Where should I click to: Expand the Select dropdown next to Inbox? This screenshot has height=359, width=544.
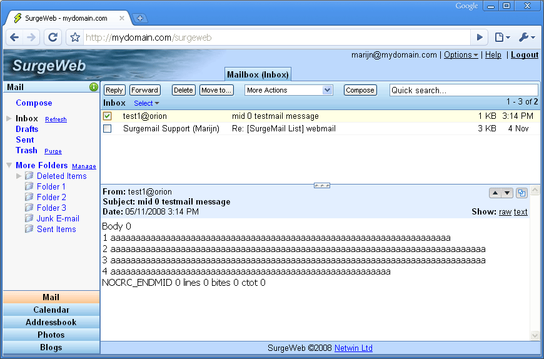tap(146, 103)
